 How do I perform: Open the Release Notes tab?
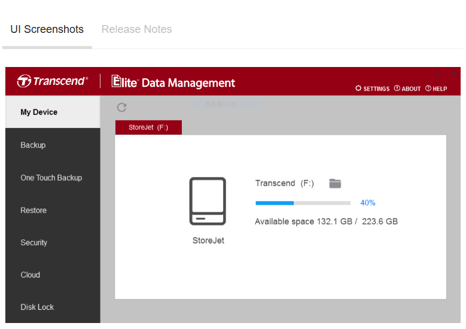137,29
